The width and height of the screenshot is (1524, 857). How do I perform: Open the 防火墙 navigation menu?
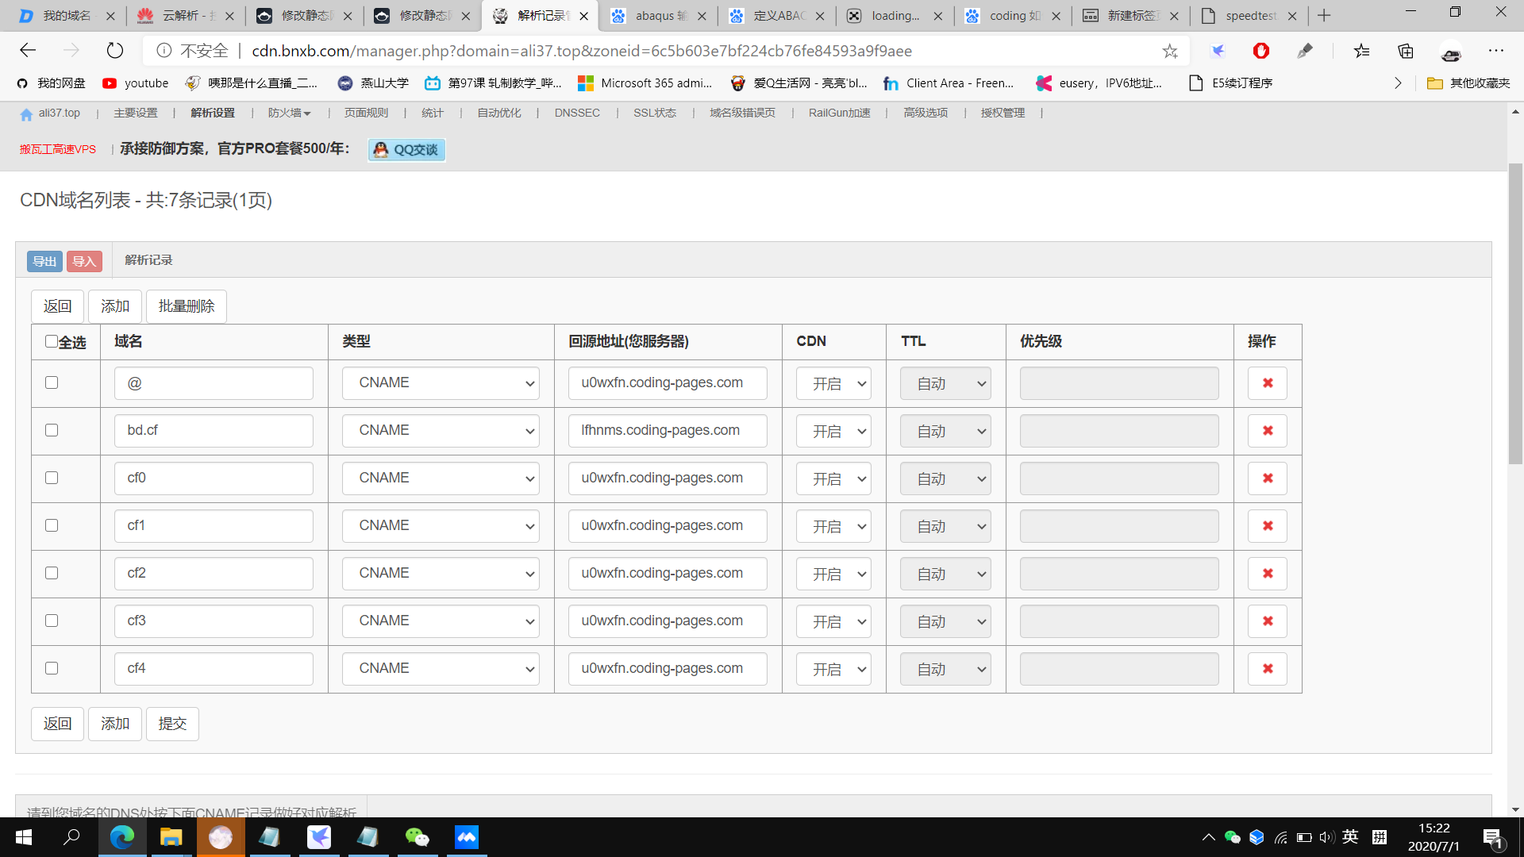289,113
